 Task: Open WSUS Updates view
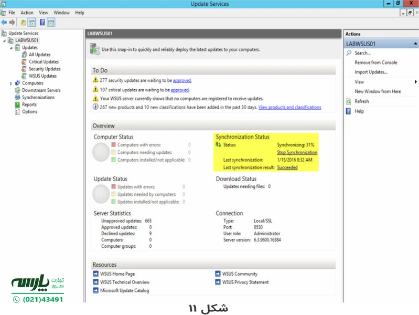tap(42, 76)
